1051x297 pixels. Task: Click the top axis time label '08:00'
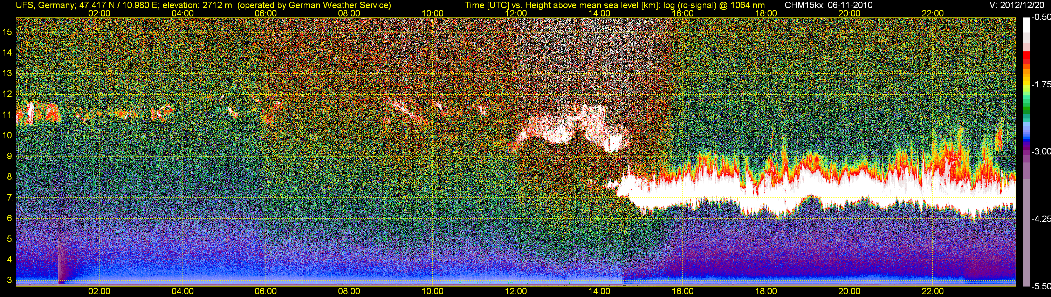349,13
